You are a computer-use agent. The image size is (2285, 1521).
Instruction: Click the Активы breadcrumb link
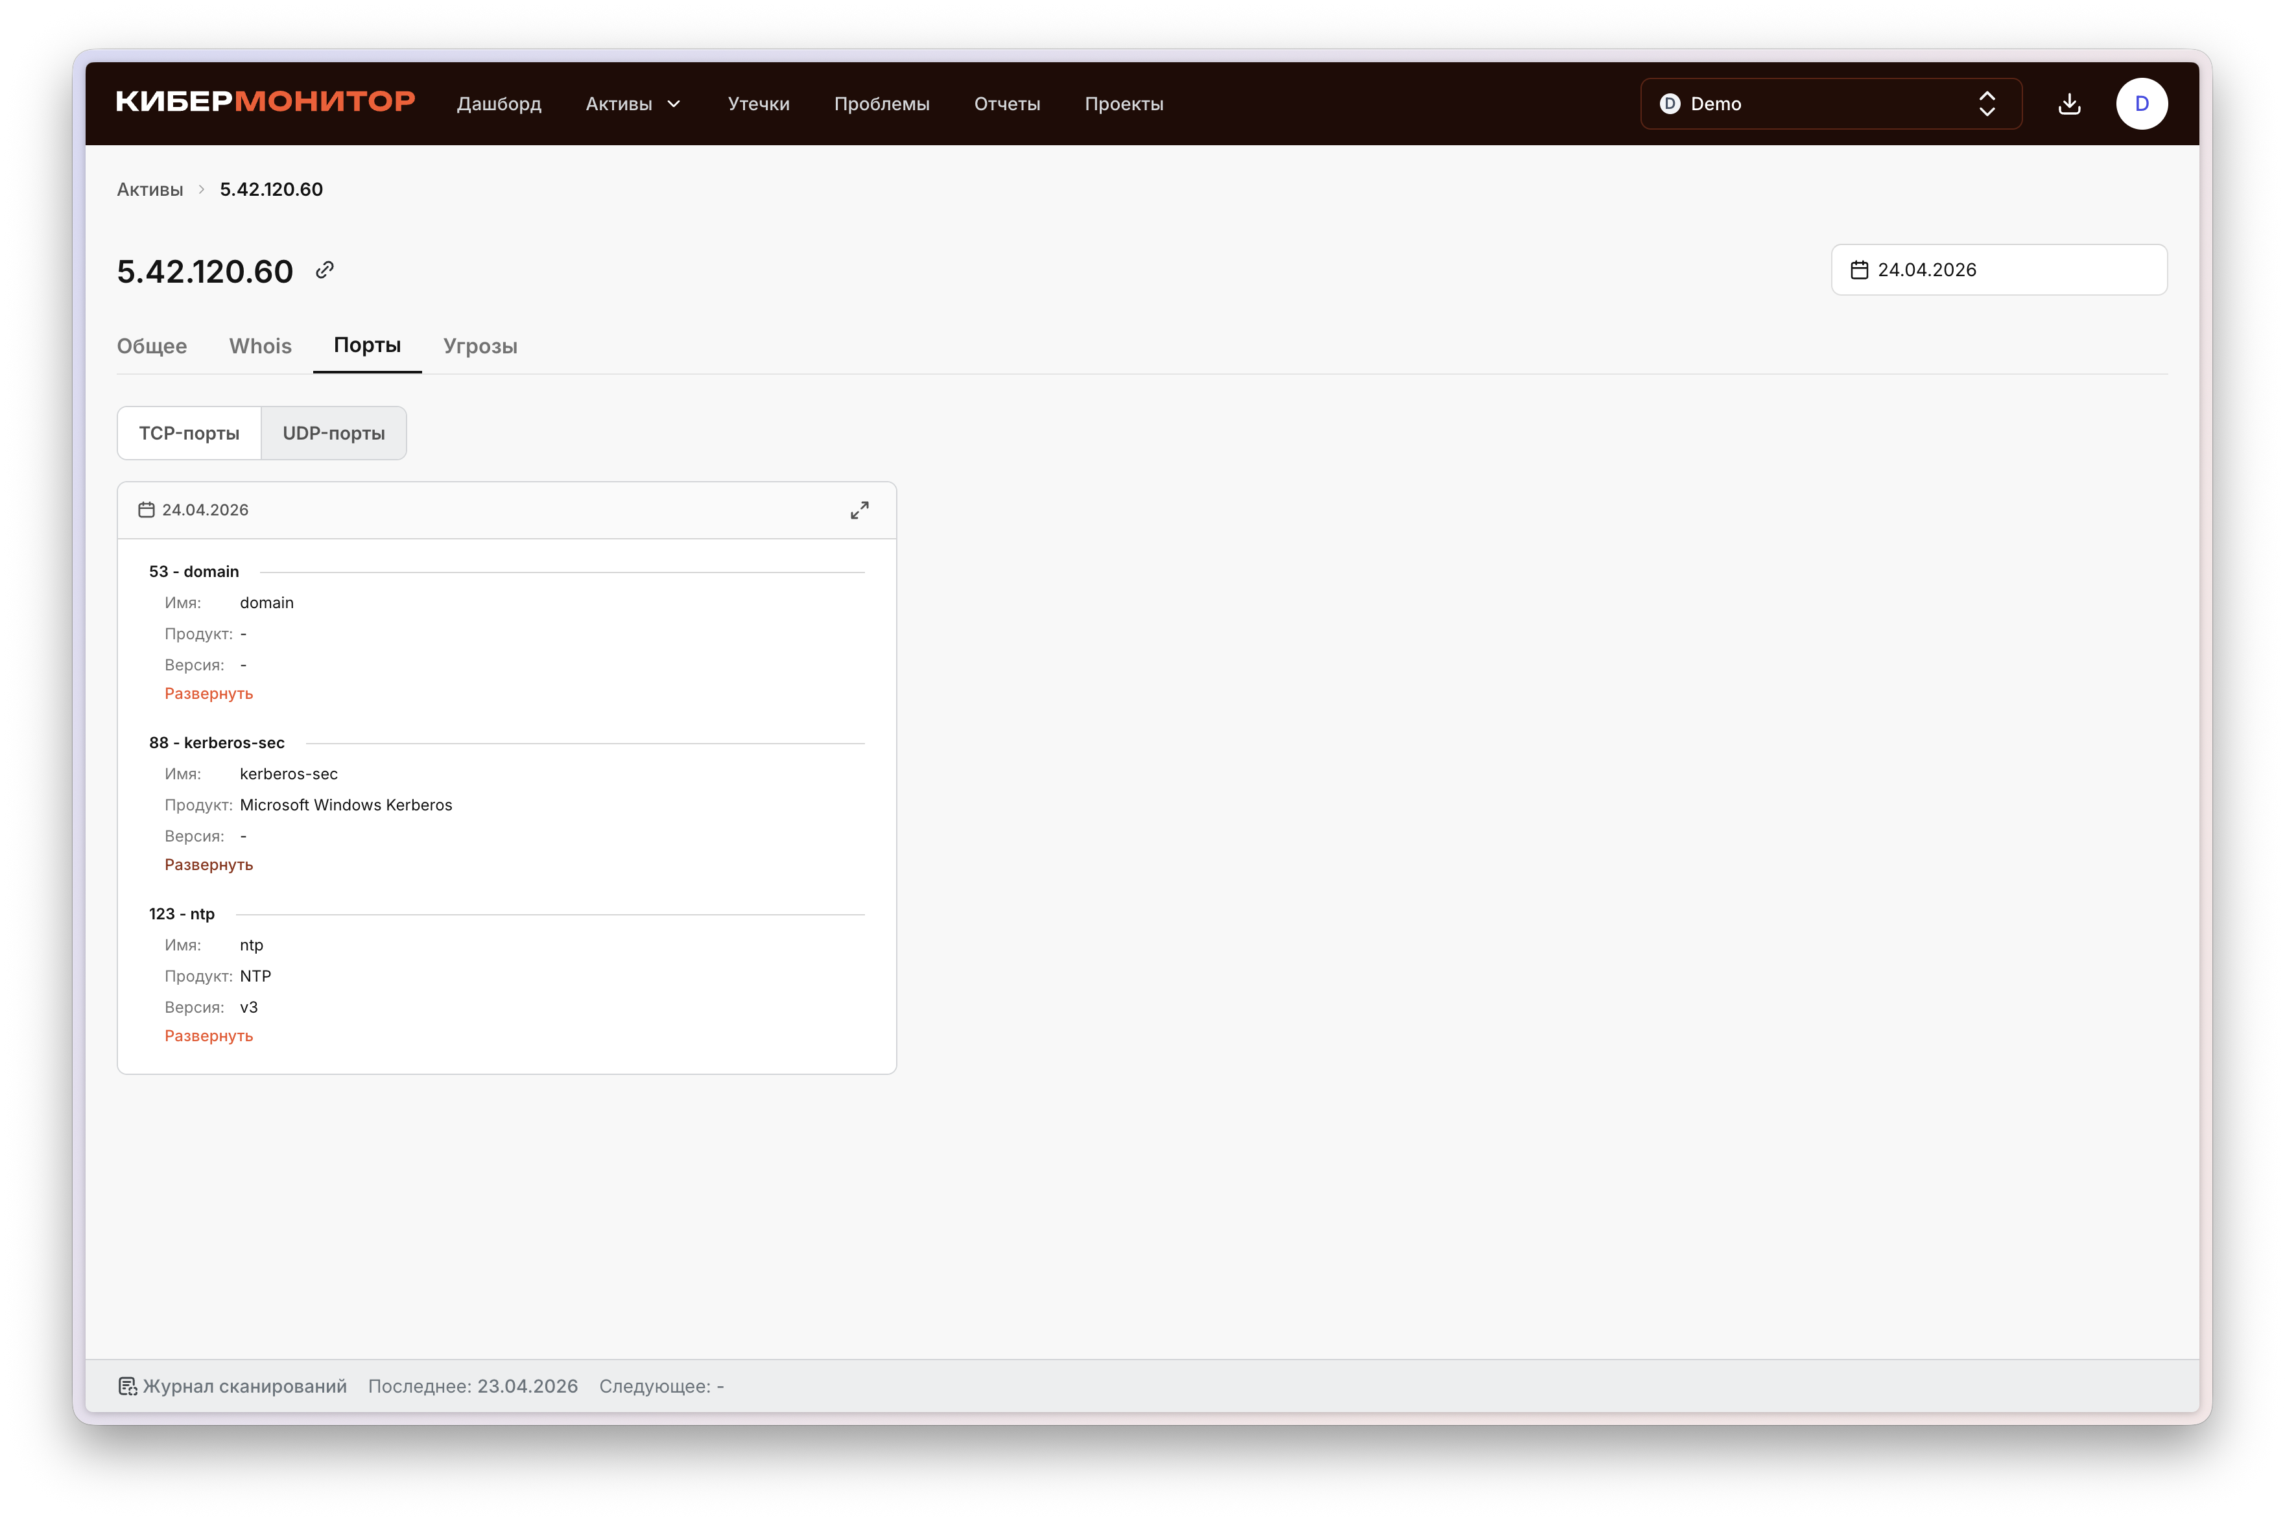coord(150,189)
